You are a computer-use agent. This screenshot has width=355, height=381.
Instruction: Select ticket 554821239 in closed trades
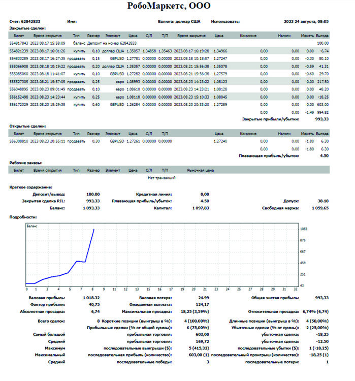(19, 51)
